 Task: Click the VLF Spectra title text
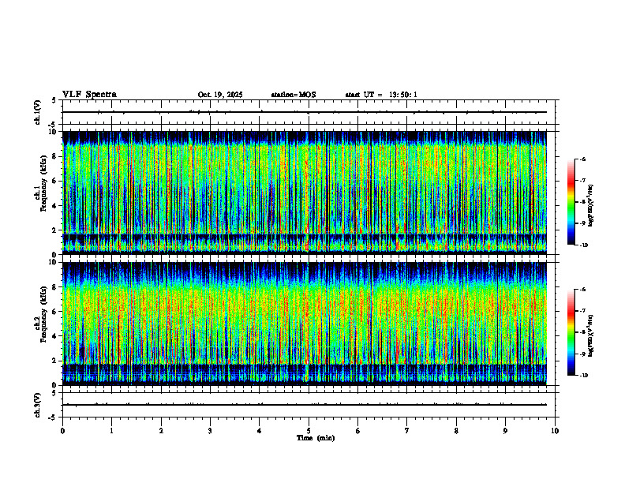click(89, 95)
